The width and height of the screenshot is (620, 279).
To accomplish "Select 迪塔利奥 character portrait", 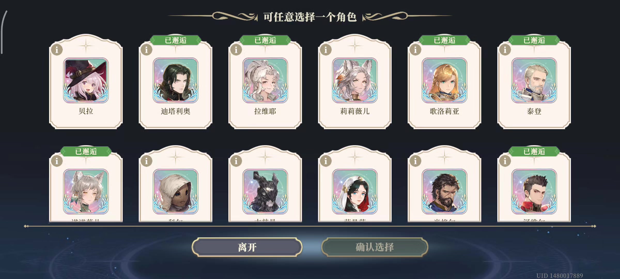I will (x=175, y=81).
